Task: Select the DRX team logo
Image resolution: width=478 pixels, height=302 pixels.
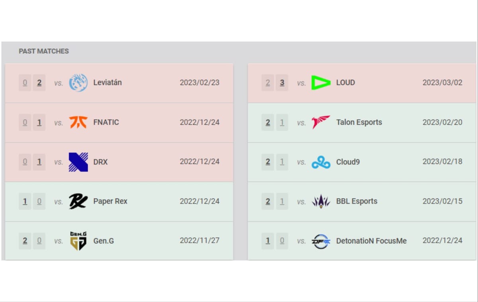Action: (x=78, y=162)
